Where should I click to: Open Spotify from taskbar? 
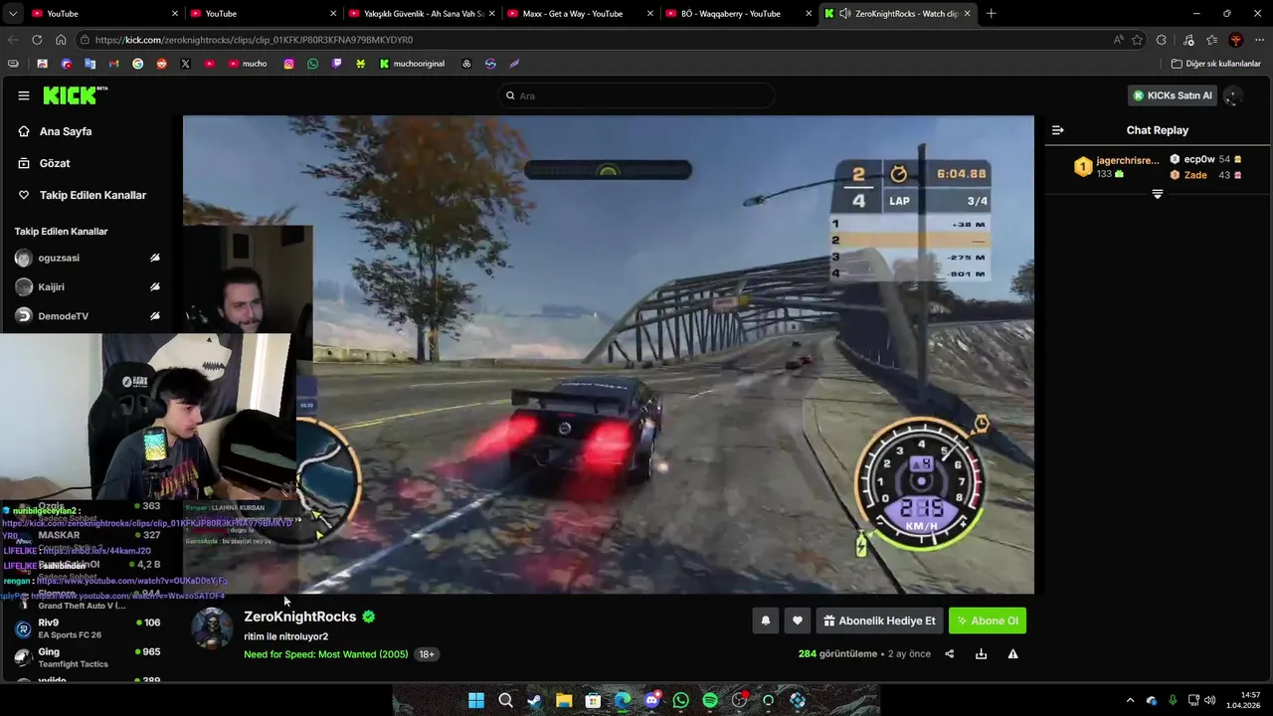coord(710,700)
